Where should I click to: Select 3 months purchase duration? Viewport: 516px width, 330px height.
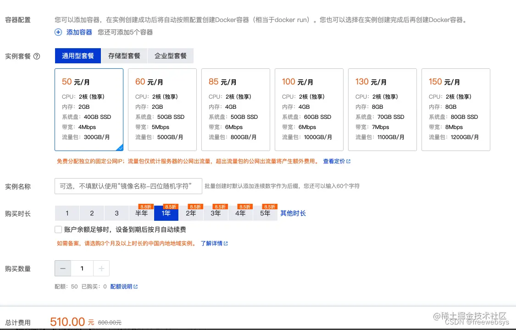[x=117, y=213]
